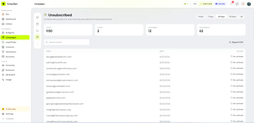The image size is (254, 123).
Task: Open the megaphone campaigns icon in sub-sidebar
Action: click(37, 17)
